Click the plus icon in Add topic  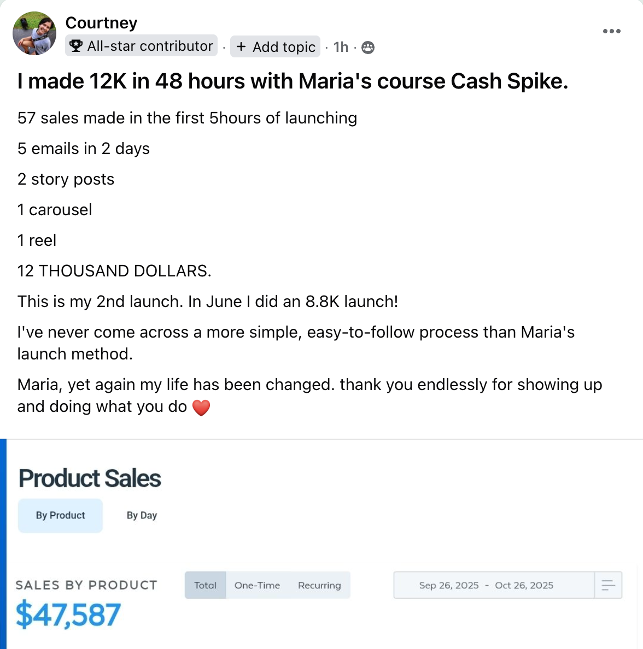click(241, 47)
